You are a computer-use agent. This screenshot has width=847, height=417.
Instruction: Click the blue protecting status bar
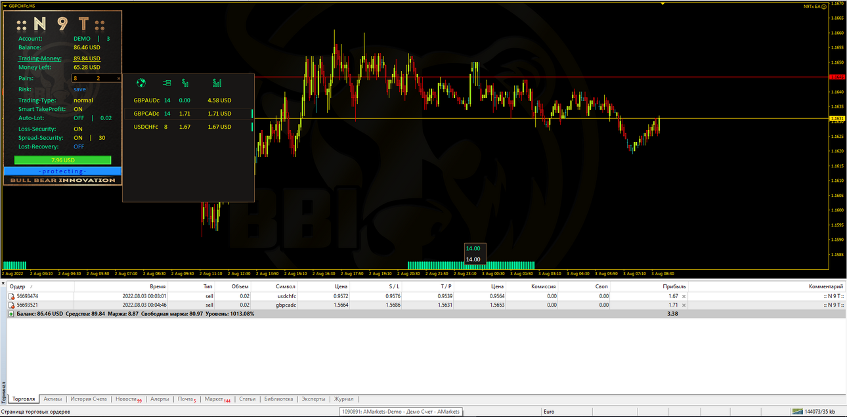62,171
